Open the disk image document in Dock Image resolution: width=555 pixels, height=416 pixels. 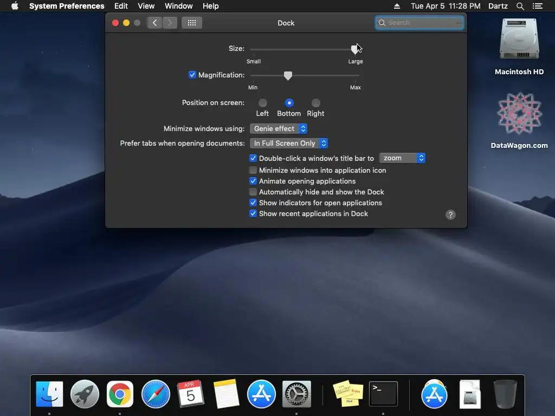pyautogui.click(x=470, y=394)
